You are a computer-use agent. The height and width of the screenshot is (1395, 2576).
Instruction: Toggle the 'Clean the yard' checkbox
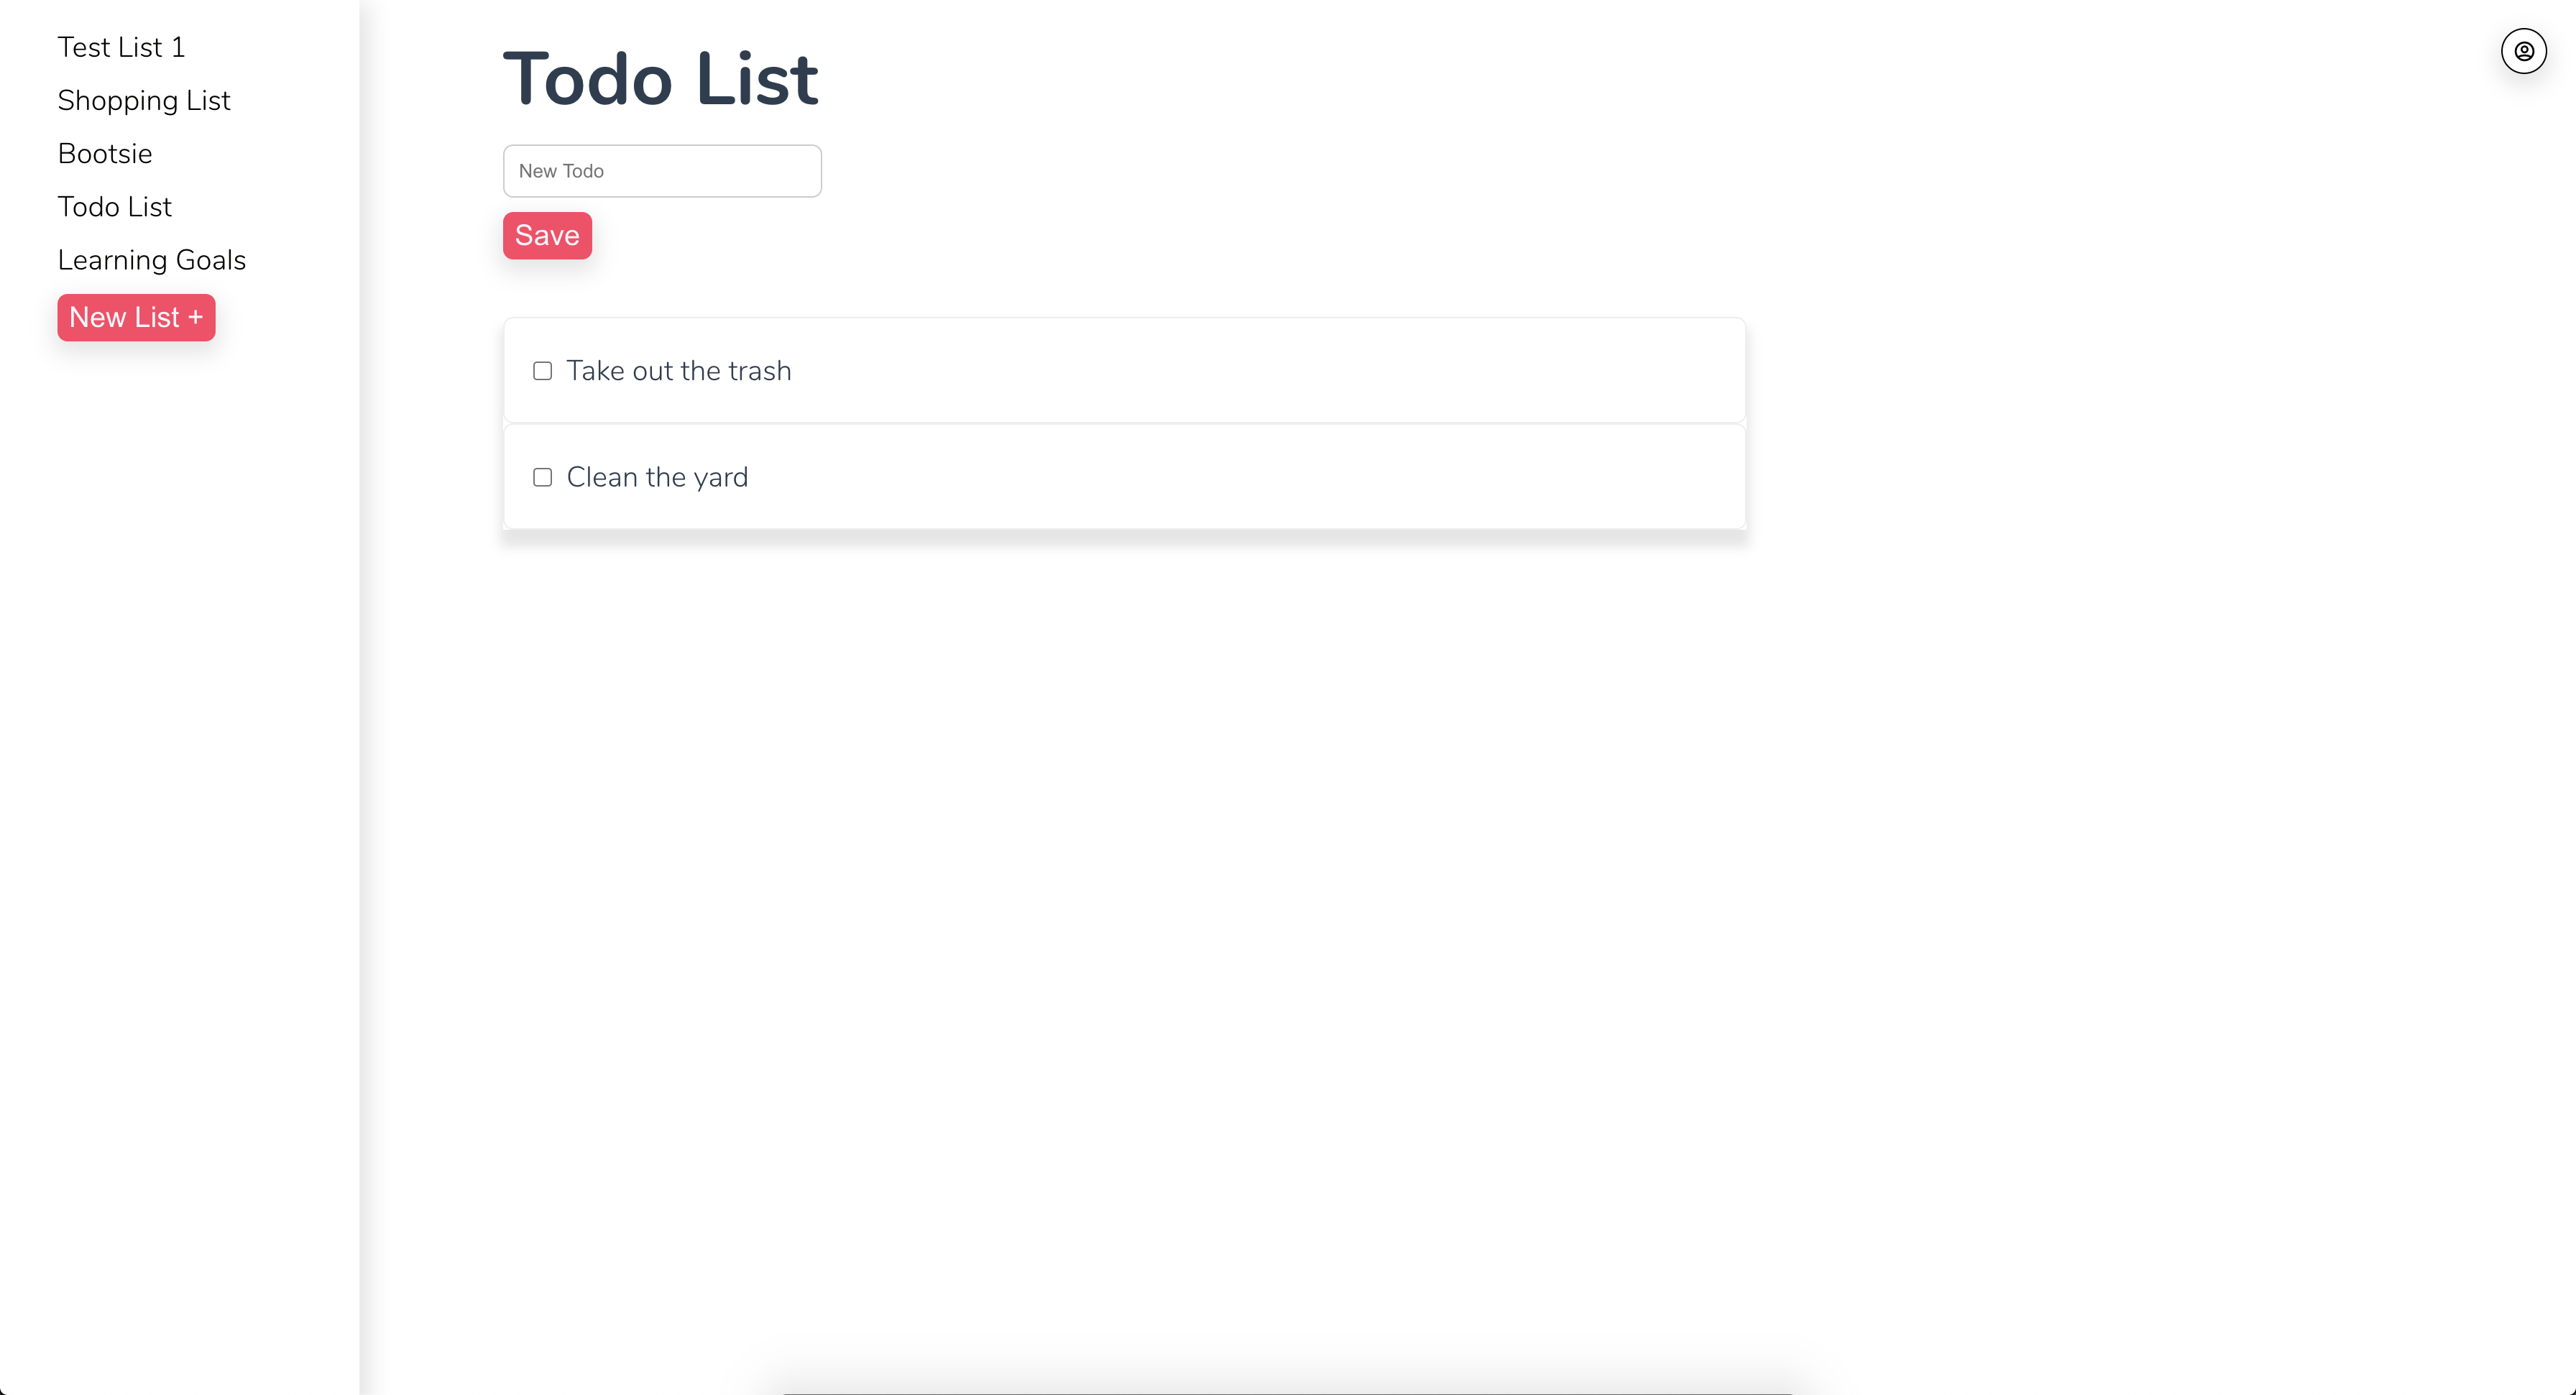pyautogui.click(x=543, y=476)
